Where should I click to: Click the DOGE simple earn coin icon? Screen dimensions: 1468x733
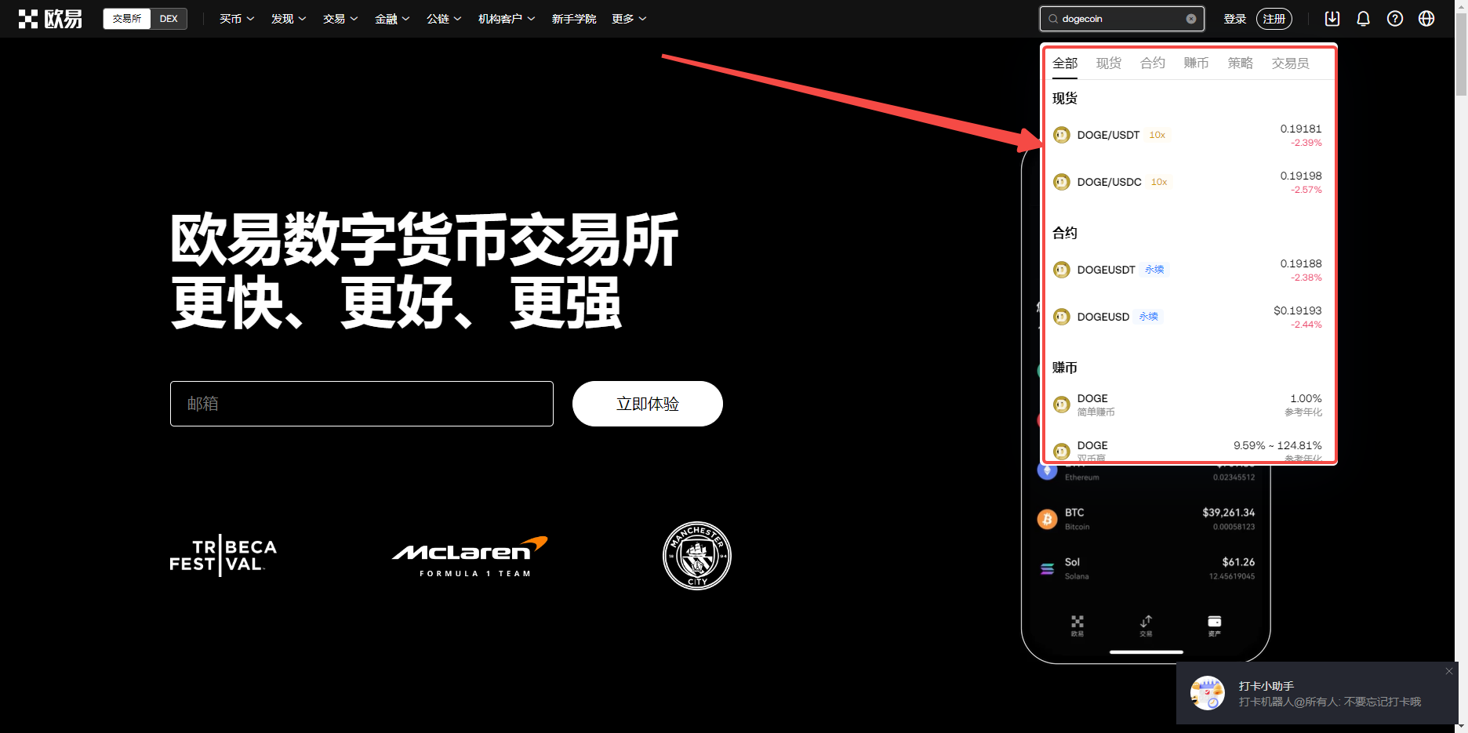[1061, 405]
